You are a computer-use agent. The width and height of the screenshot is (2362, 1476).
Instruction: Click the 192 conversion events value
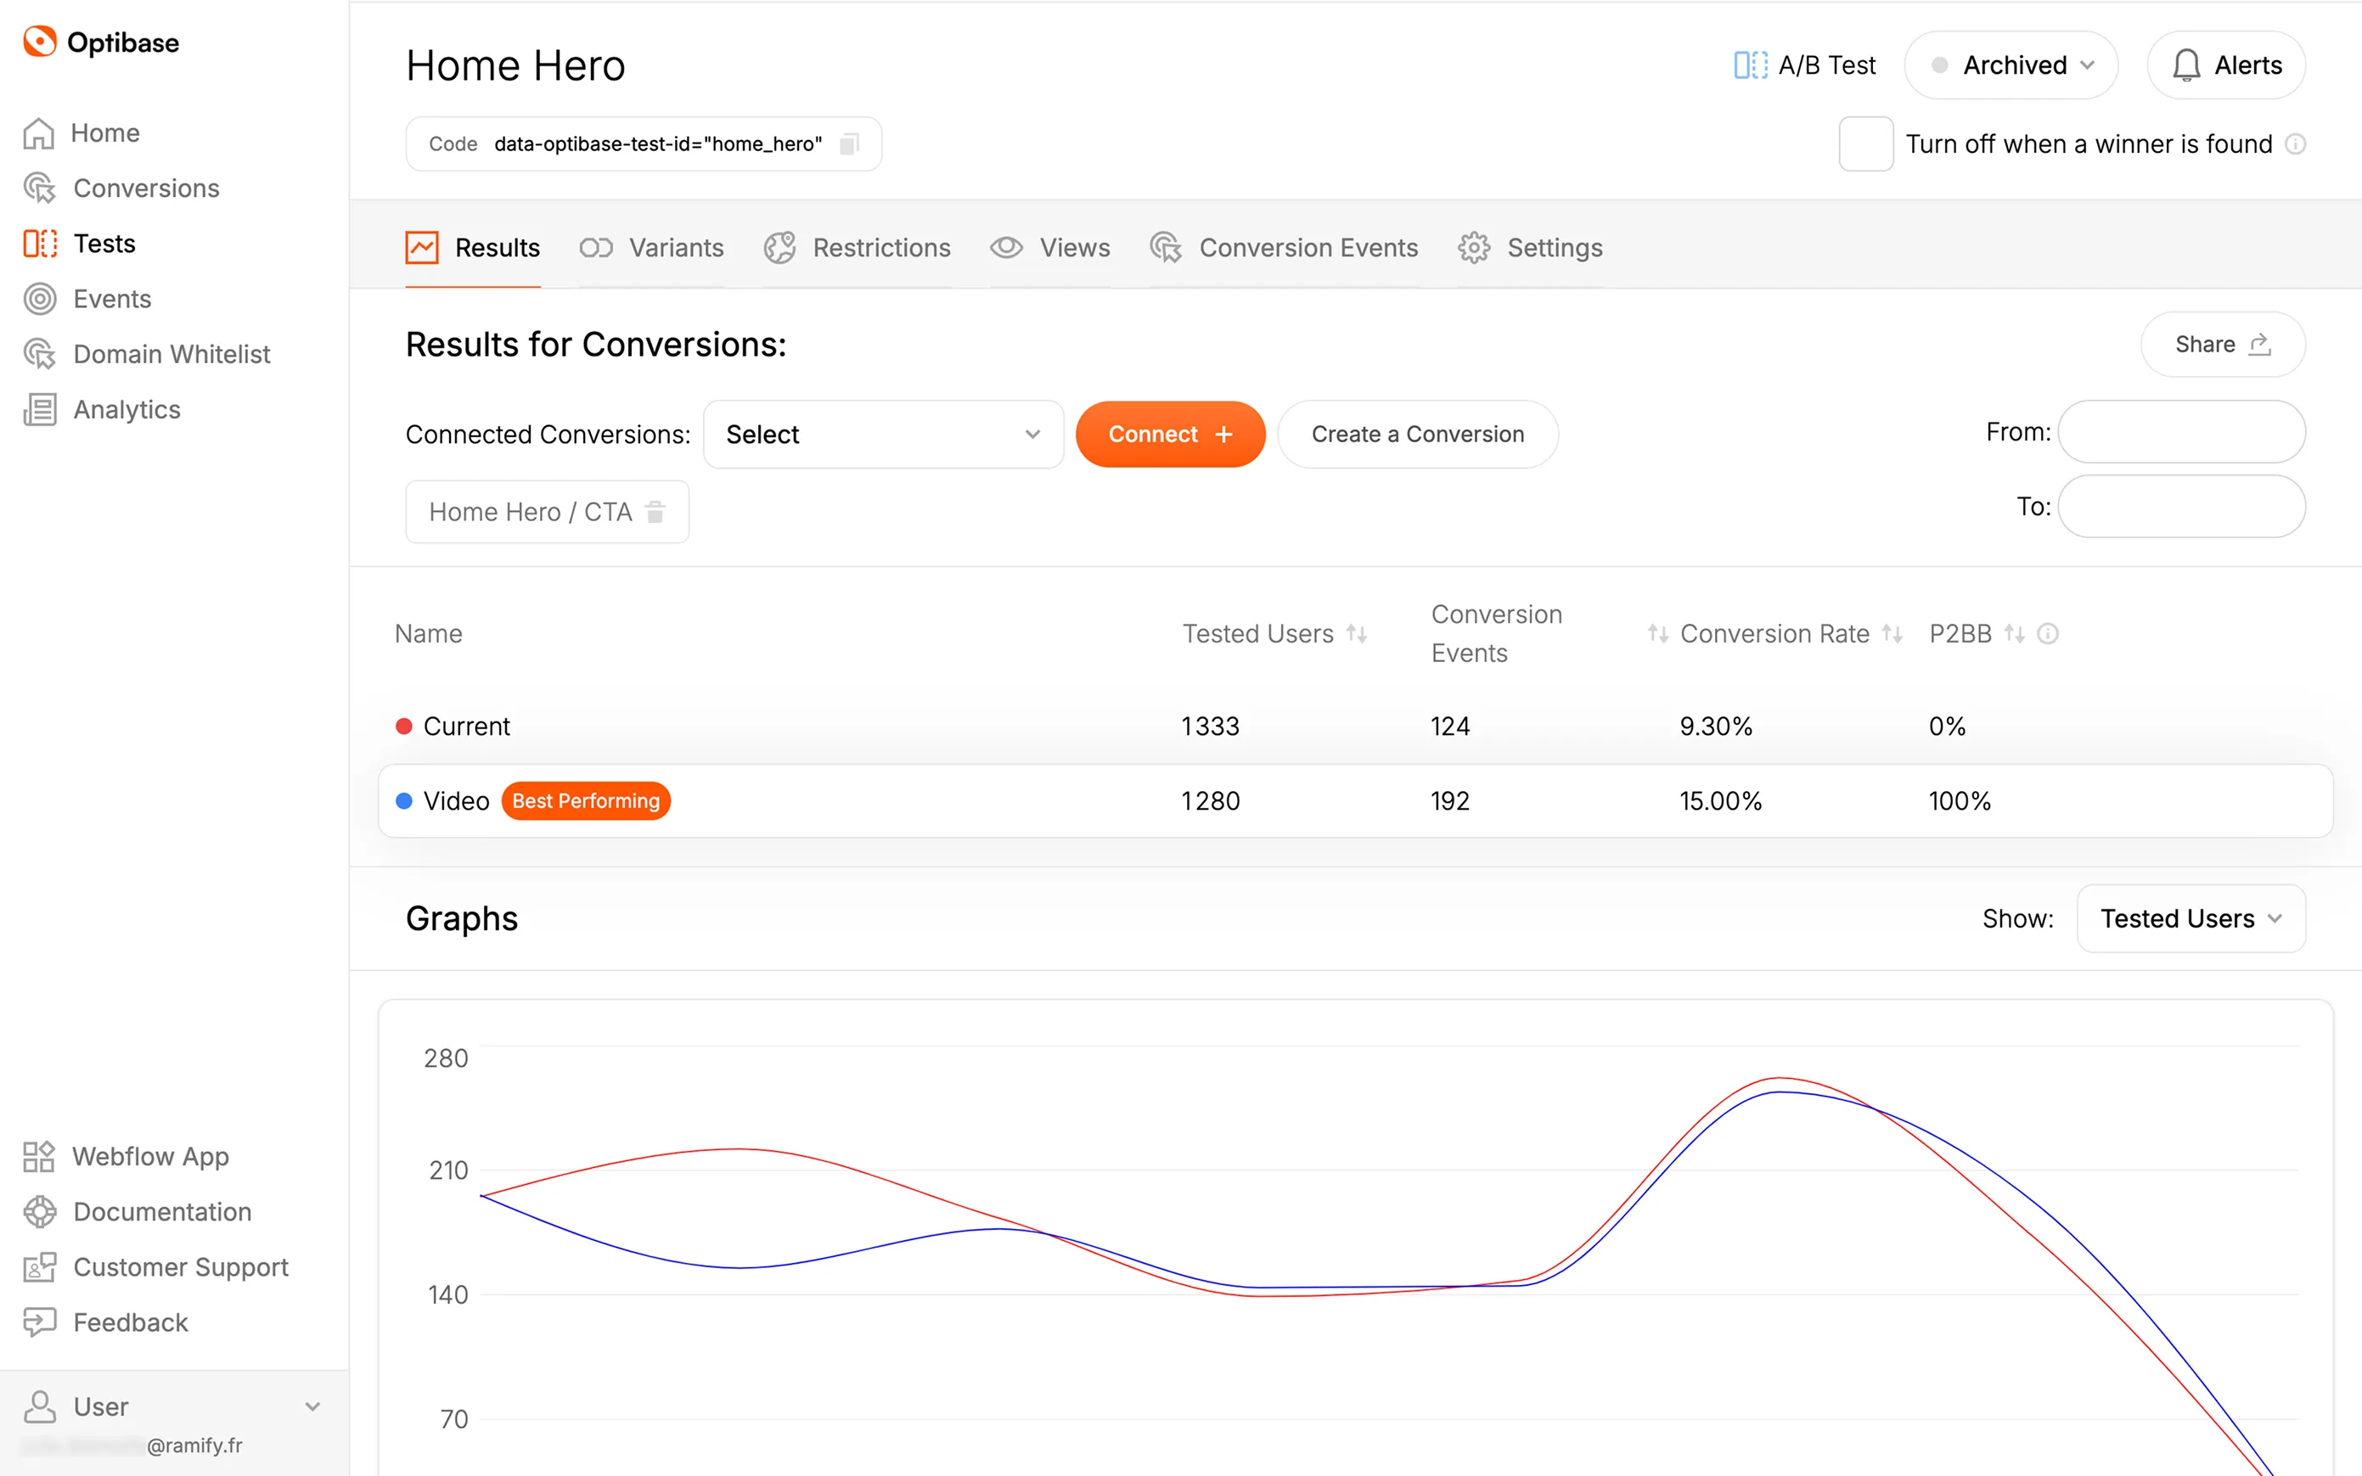click(1450, 801)
